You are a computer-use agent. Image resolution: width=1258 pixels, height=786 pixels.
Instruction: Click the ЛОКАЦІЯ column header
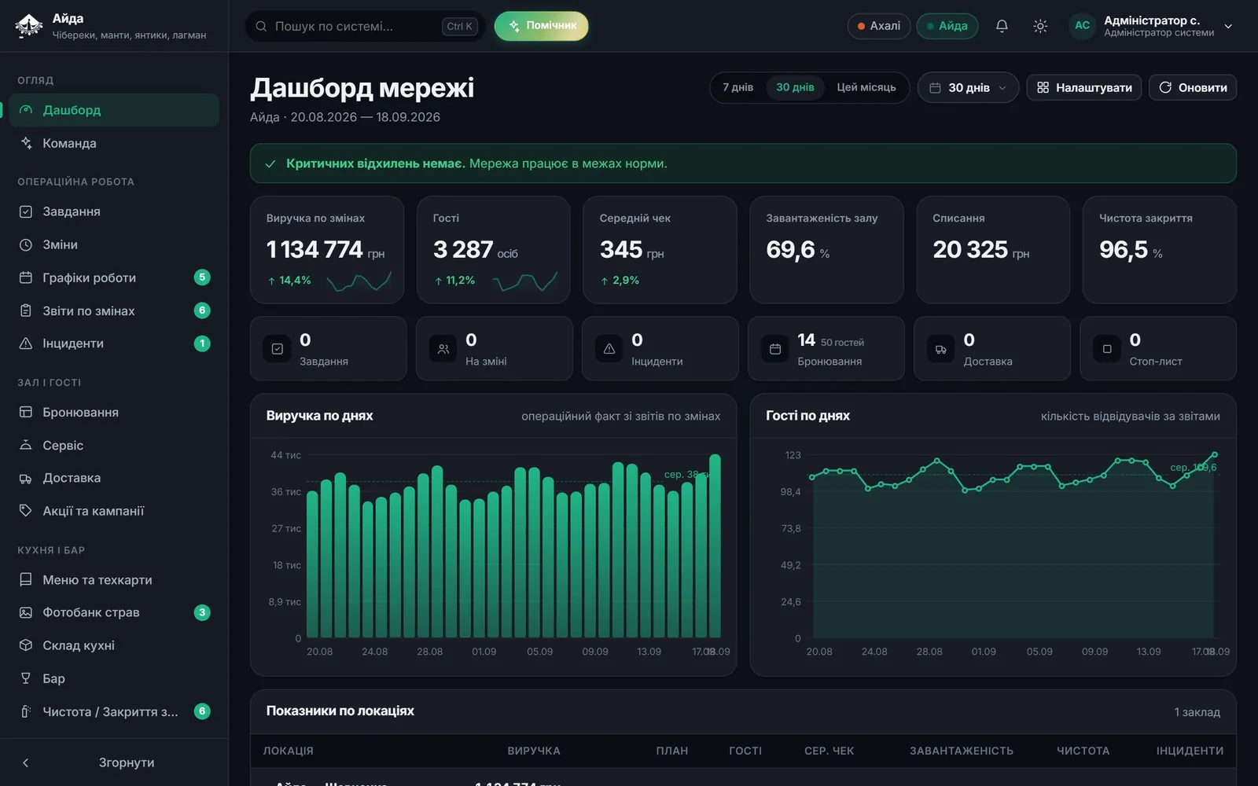click(x=288, y=751)
